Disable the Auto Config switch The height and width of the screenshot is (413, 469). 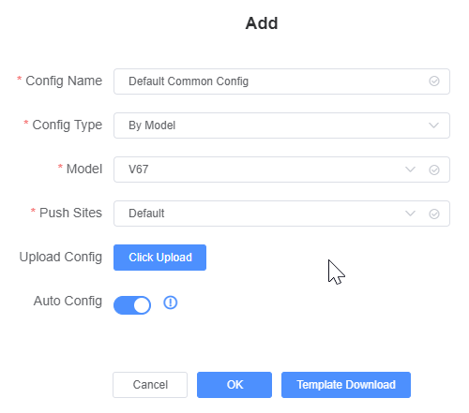coord(132,305)
